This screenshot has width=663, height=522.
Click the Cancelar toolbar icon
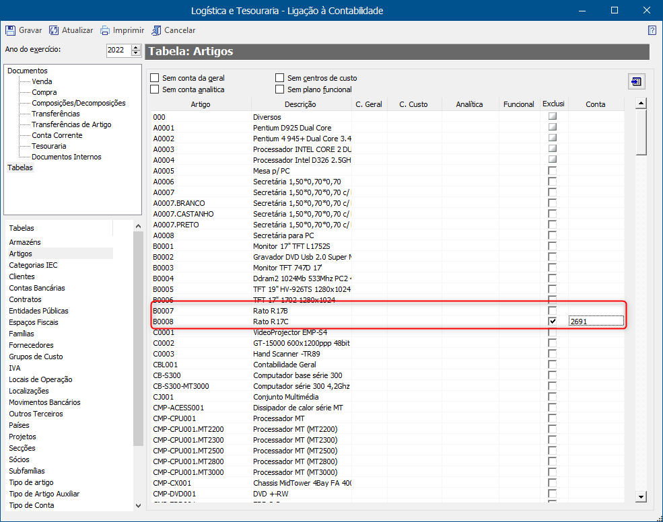pos(157,30)
